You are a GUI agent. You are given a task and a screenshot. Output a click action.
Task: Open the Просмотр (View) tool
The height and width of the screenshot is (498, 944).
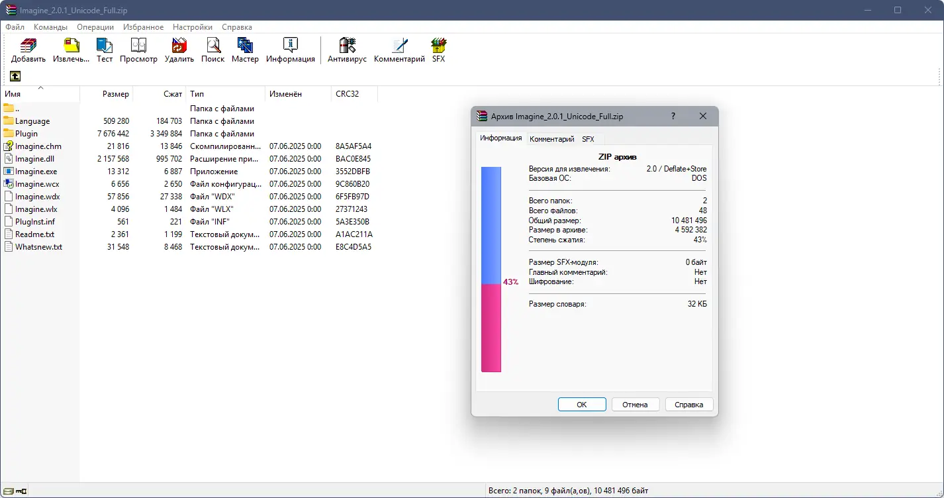(138, 45)
